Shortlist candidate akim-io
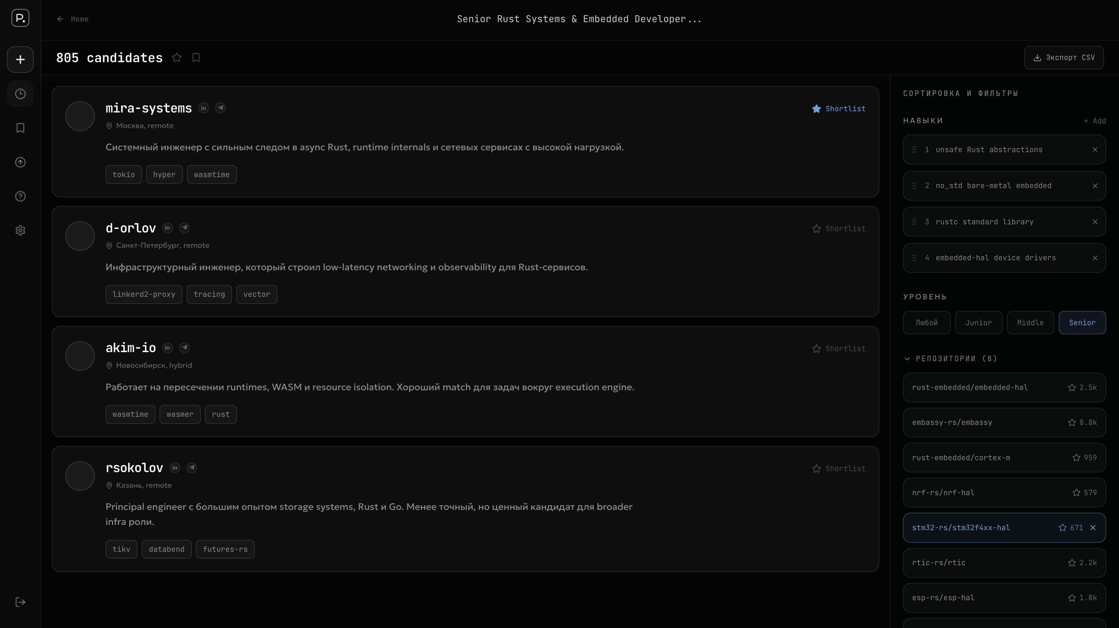1119x628 pixels. point(838,349)
